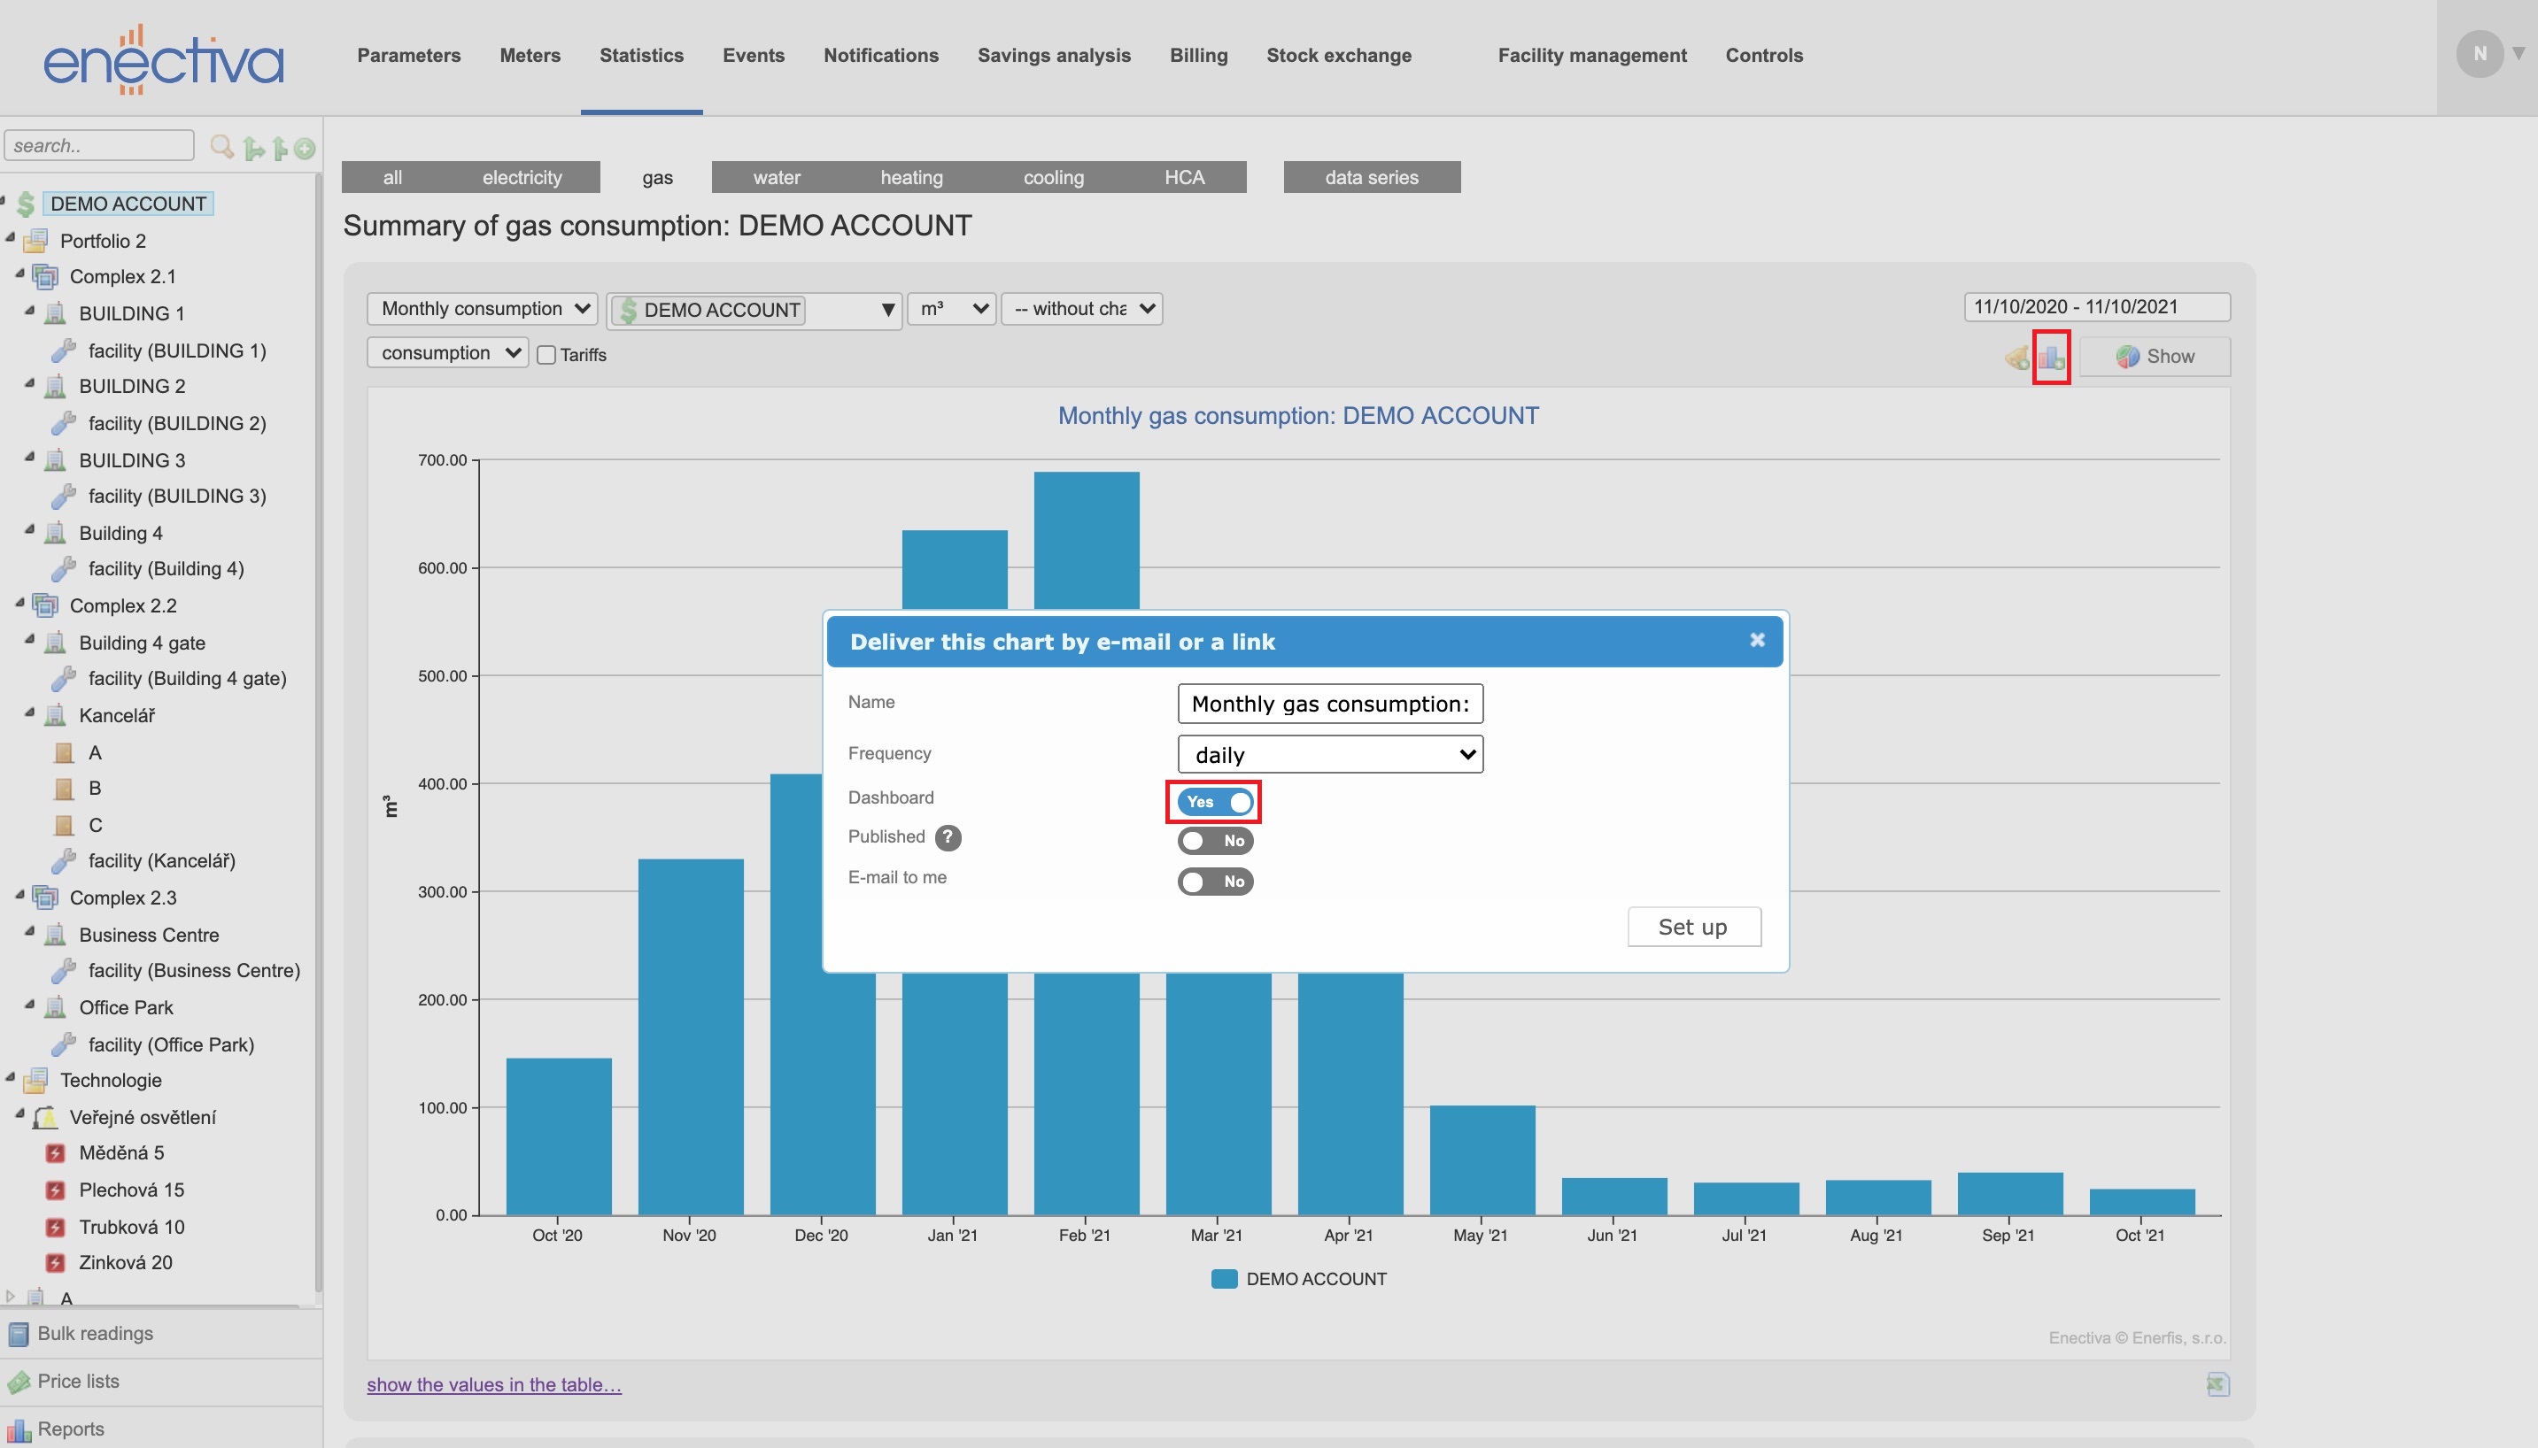The image size is (2538, 1448).
Task: Click the green plus icon beside the search box
Action: [x=304, y=147]
